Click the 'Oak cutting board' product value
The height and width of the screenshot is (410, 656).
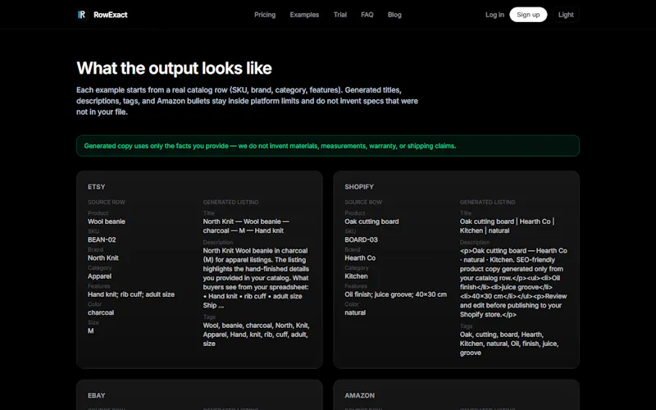coord(371,221)
